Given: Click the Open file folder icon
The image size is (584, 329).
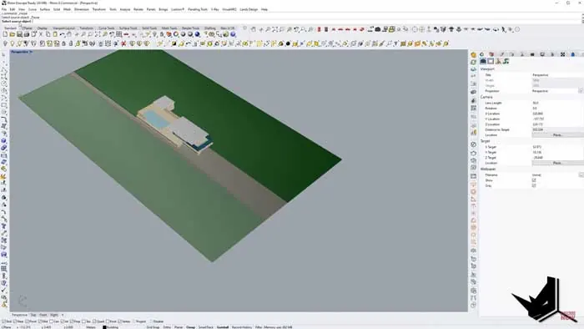Looking at the screenshot, I should pyautogui.click(x=13, y=34).
